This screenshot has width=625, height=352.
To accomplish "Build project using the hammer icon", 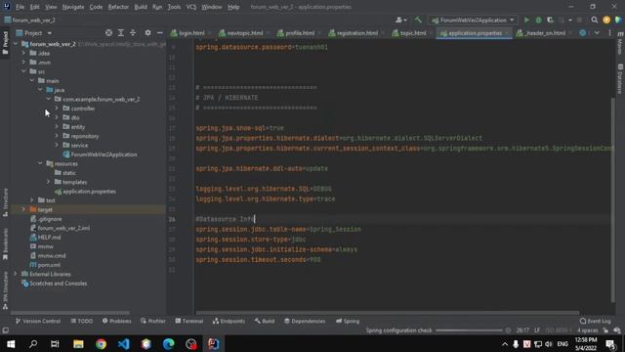I will [x=418, y=20].
